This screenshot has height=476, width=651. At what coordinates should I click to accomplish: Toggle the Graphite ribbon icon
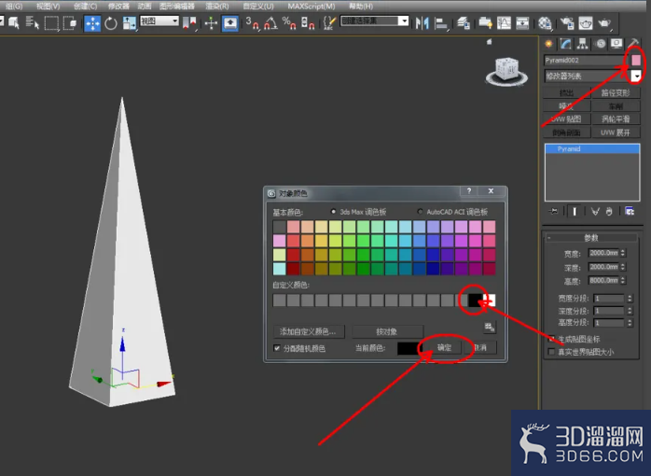(x=485, y=22)
